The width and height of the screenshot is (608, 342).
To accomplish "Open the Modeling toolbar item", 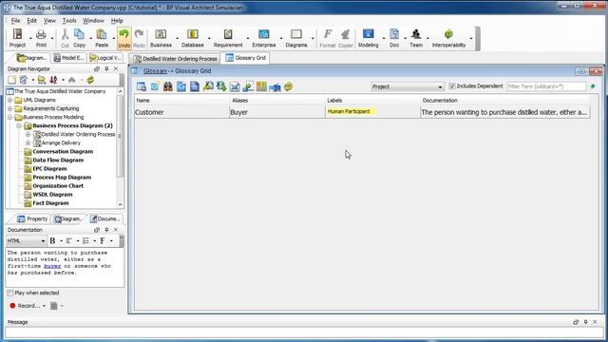I will [x=369, y=38].
